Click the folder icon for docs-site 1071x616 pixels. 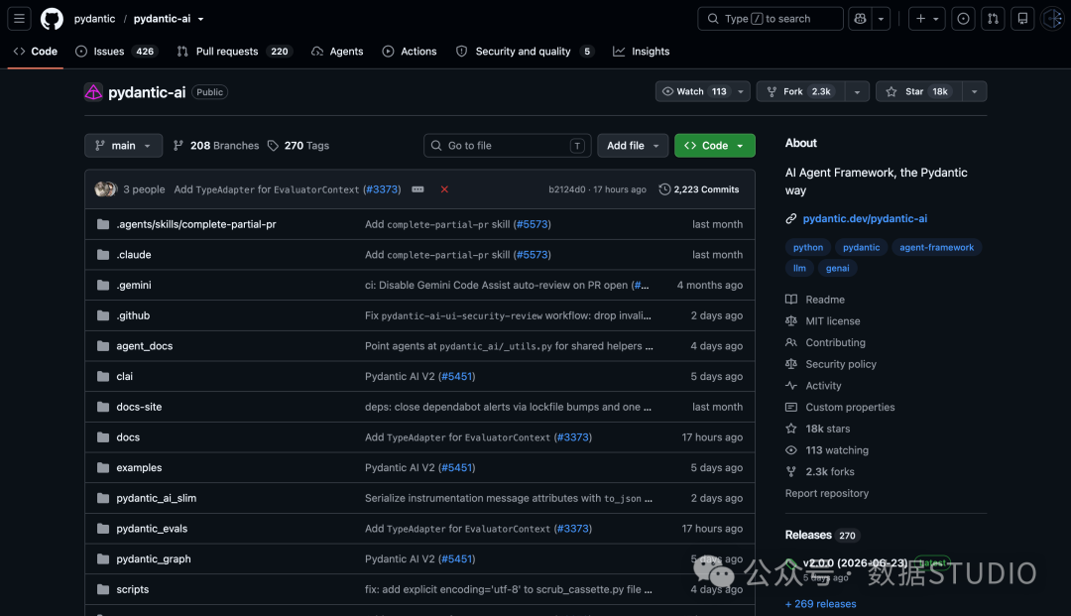pos(103,407)
